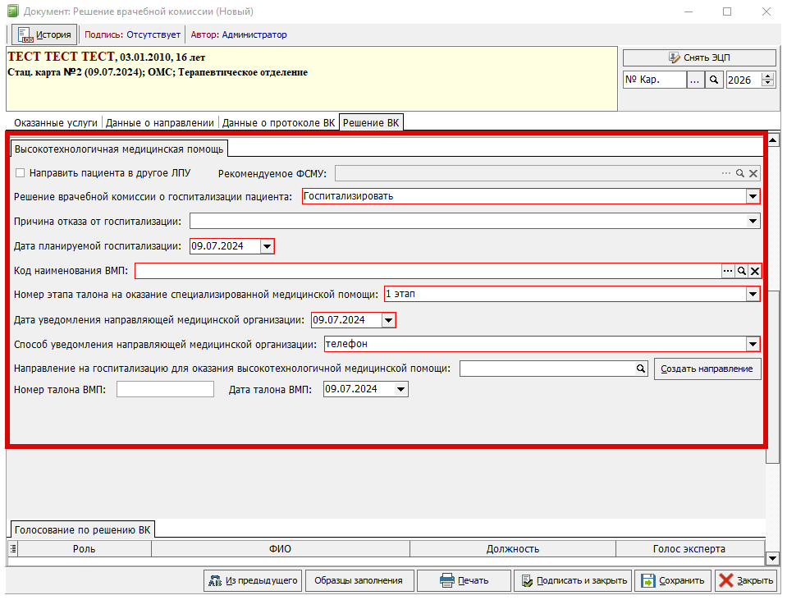The width and height of the screenshot is (787, 600).
Task: Clear the Рекомендуемое ФСМУ field with X
Action: (753, 173)
